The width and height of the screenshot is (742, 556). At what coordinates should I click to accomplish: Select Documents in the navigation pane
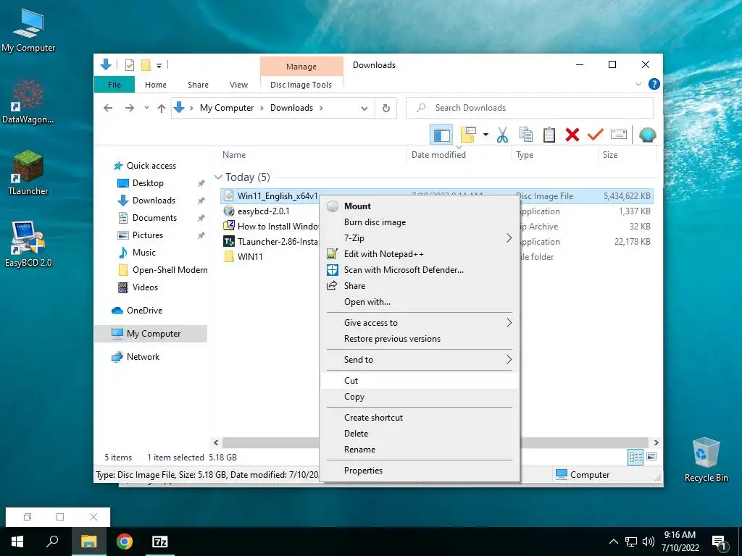(154, 218)
